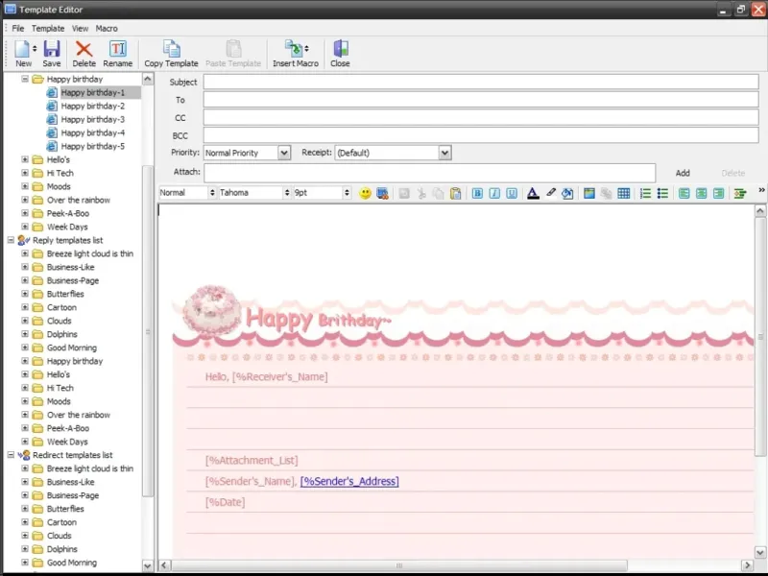Click the Attach input field

pyautogui.click(x=429, y=173)
